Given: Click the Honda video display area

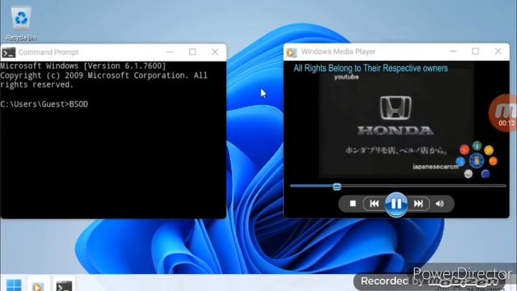Looking at the screenshot, I should tap(396, 120).
